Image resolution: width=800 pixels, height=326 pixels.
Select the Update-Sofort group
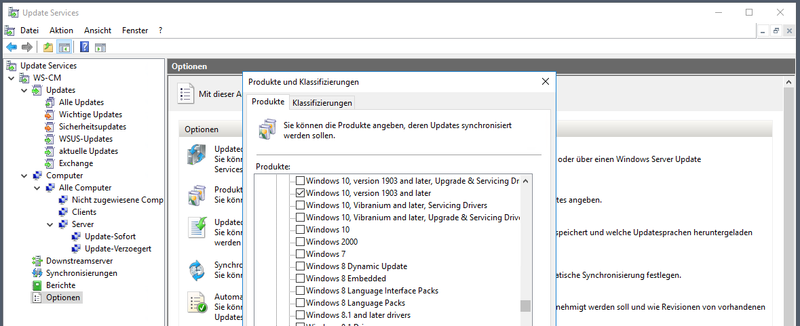click(x=110, y=237)
